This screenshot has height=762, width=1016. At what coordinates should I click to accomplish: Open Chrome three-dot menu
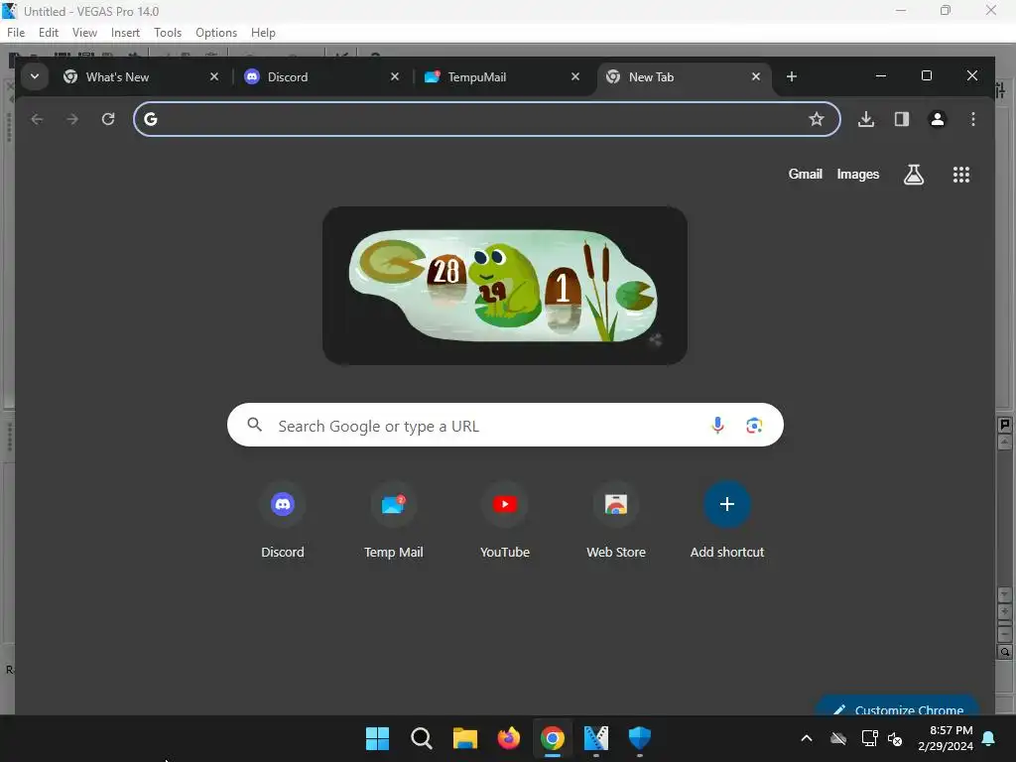tap(973, 119)
